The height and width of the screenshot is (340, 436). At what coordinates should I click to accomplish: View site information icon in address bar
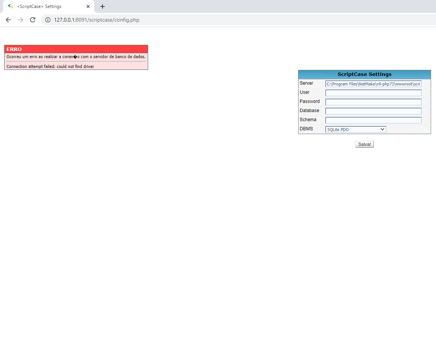(x=48, y=20)
